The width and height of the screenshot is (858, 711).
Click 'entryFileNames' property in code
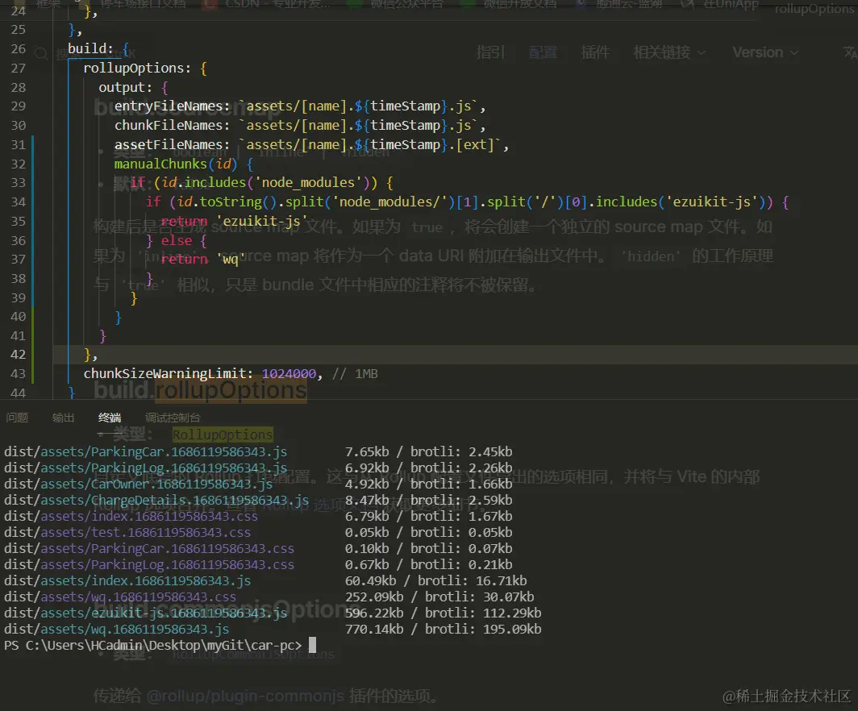pyautogui.click(x=168, y=106)
